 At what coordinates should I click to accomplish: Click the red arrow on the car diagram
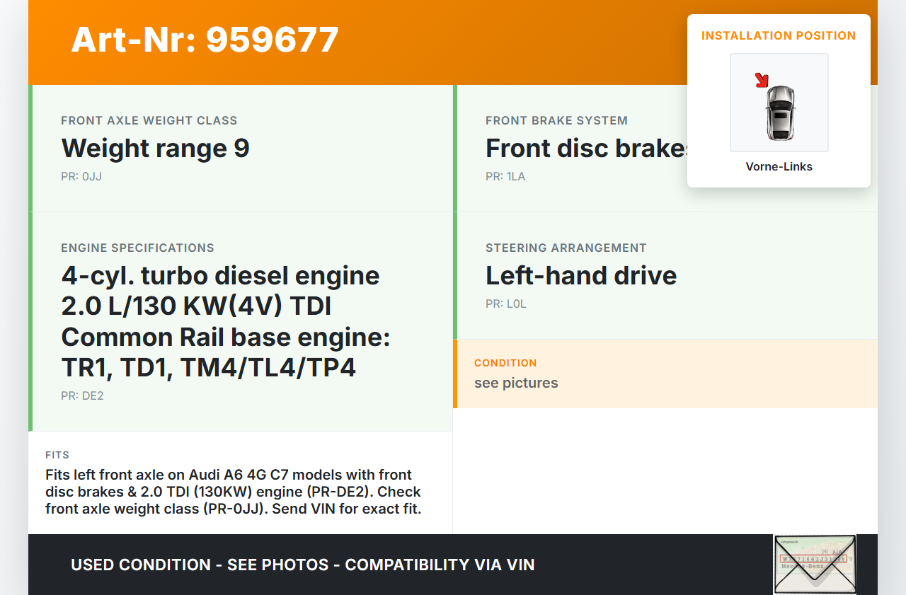(x=762, y=80)
